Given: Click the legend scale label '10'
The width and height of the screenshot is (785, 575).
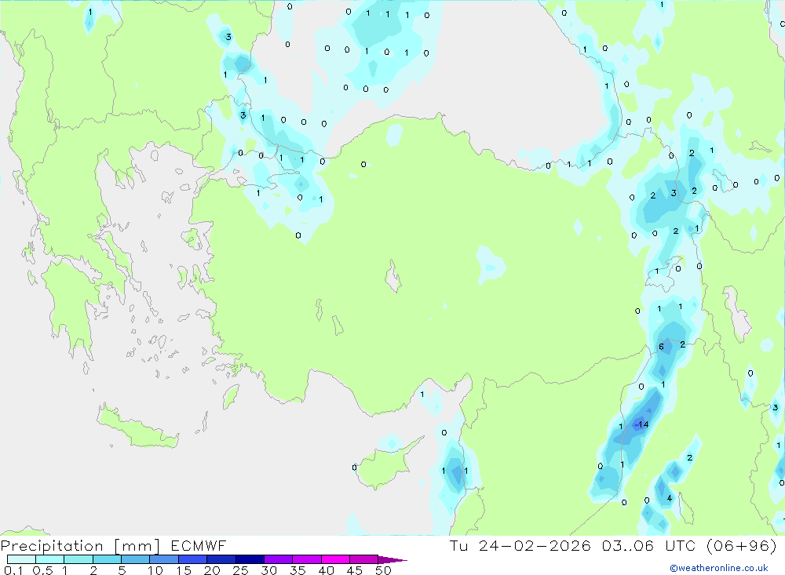Looking at the screenshot, I should tap(155, 570).
